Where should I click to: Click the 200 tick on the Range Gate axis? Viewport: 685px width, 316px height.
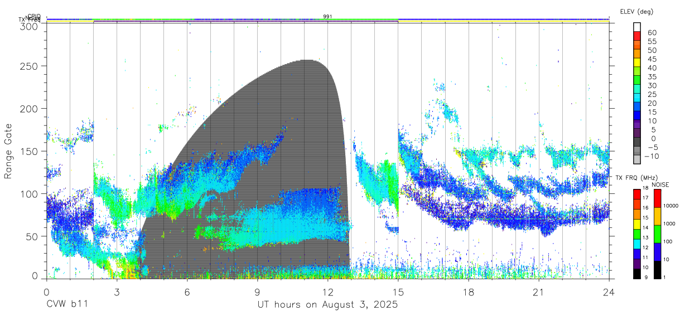[29, 108]
